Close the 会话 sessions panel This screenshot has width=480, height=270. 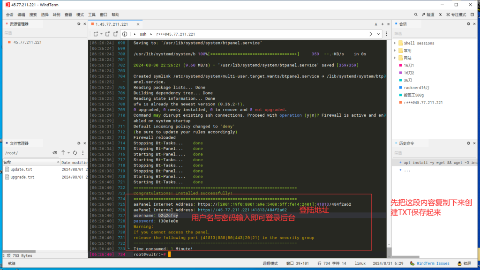click(x=474, y=24)
